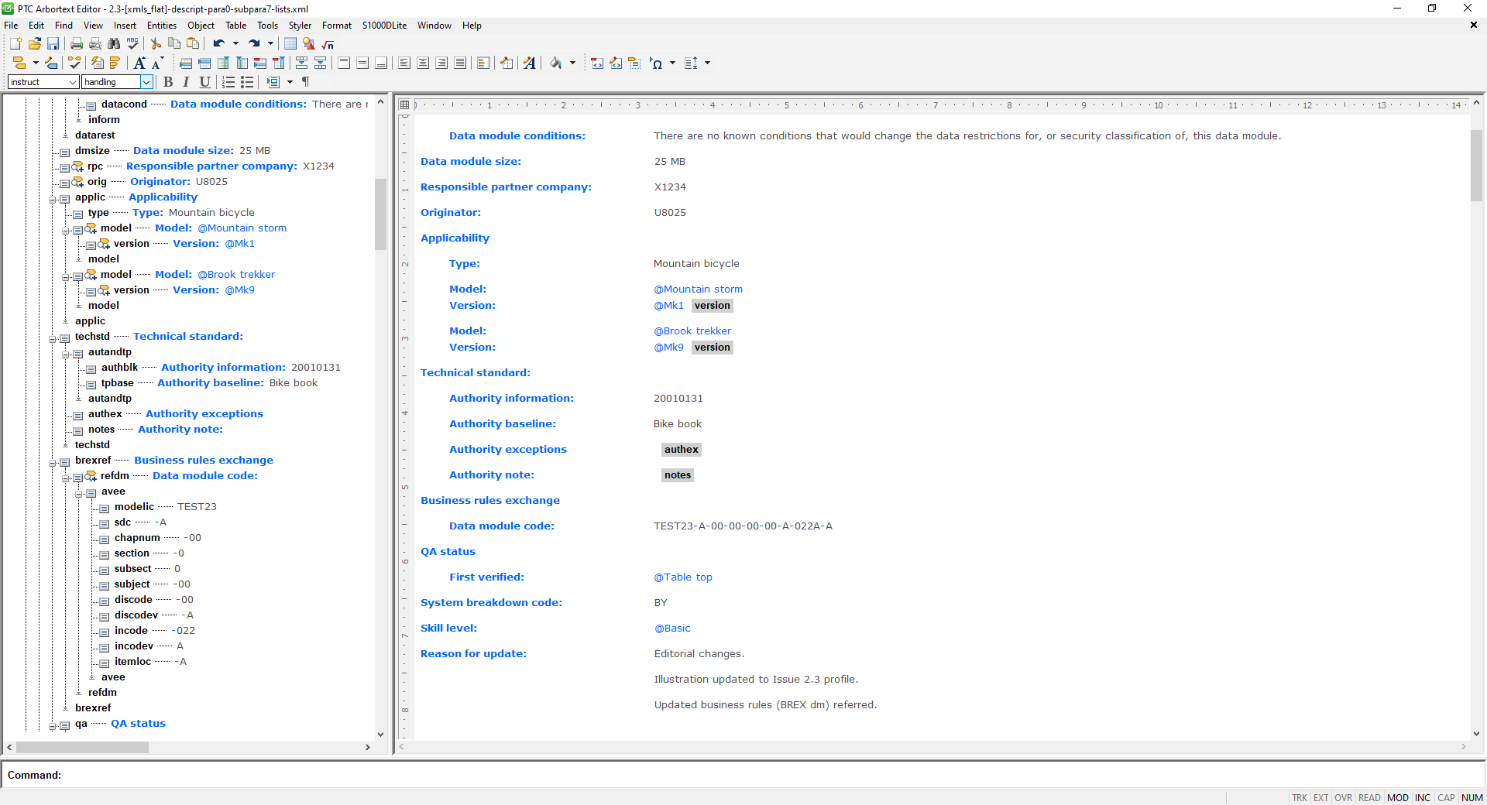Screen dimensions: 1487x805
Task: Click the Insert Equation square-root icon
Action: 327,44
